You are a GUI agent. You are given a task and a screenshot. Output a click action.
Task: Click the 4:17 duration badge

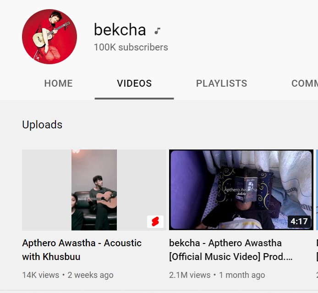[x=299, y=221]
